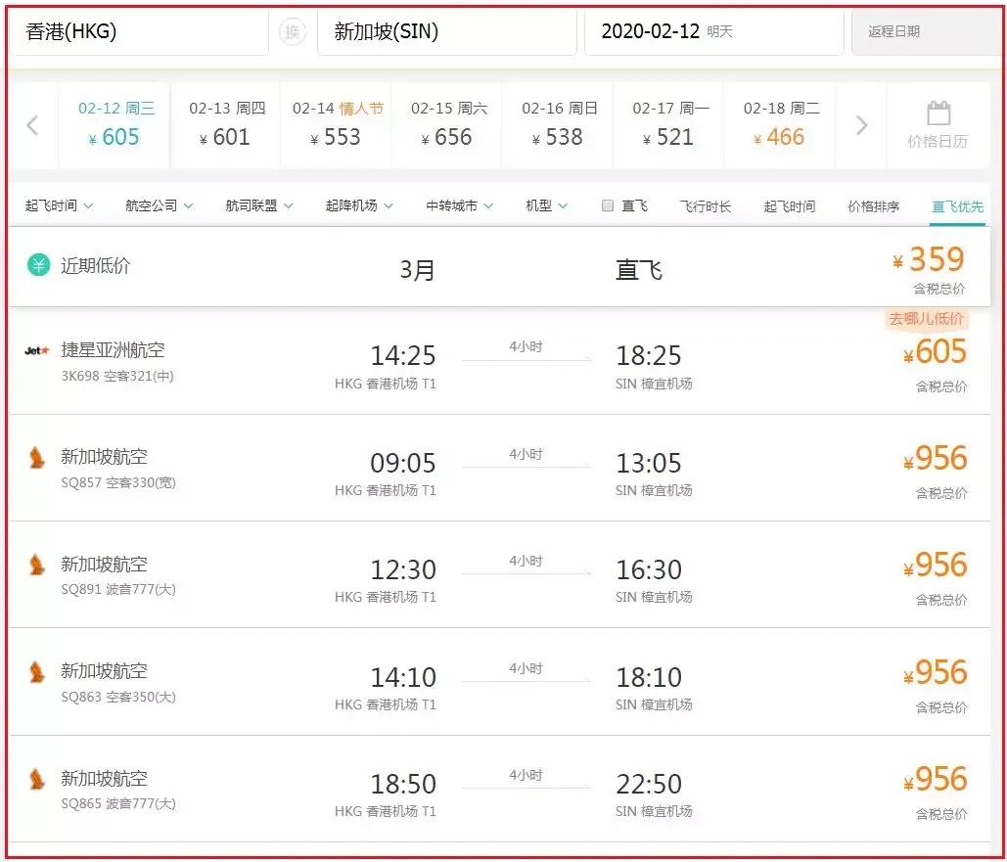
Task: Click the ¥359 recent low price
Action: point(929,259)
